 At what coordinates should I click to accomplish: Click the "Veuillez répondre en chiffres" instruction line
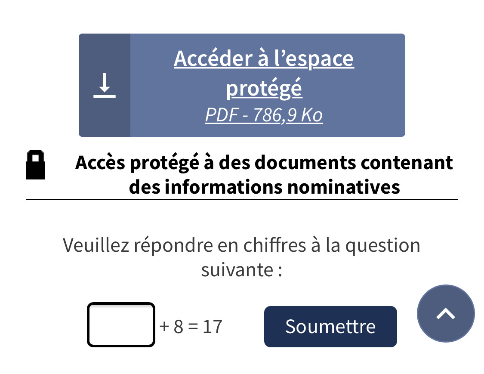click(241, 245)
